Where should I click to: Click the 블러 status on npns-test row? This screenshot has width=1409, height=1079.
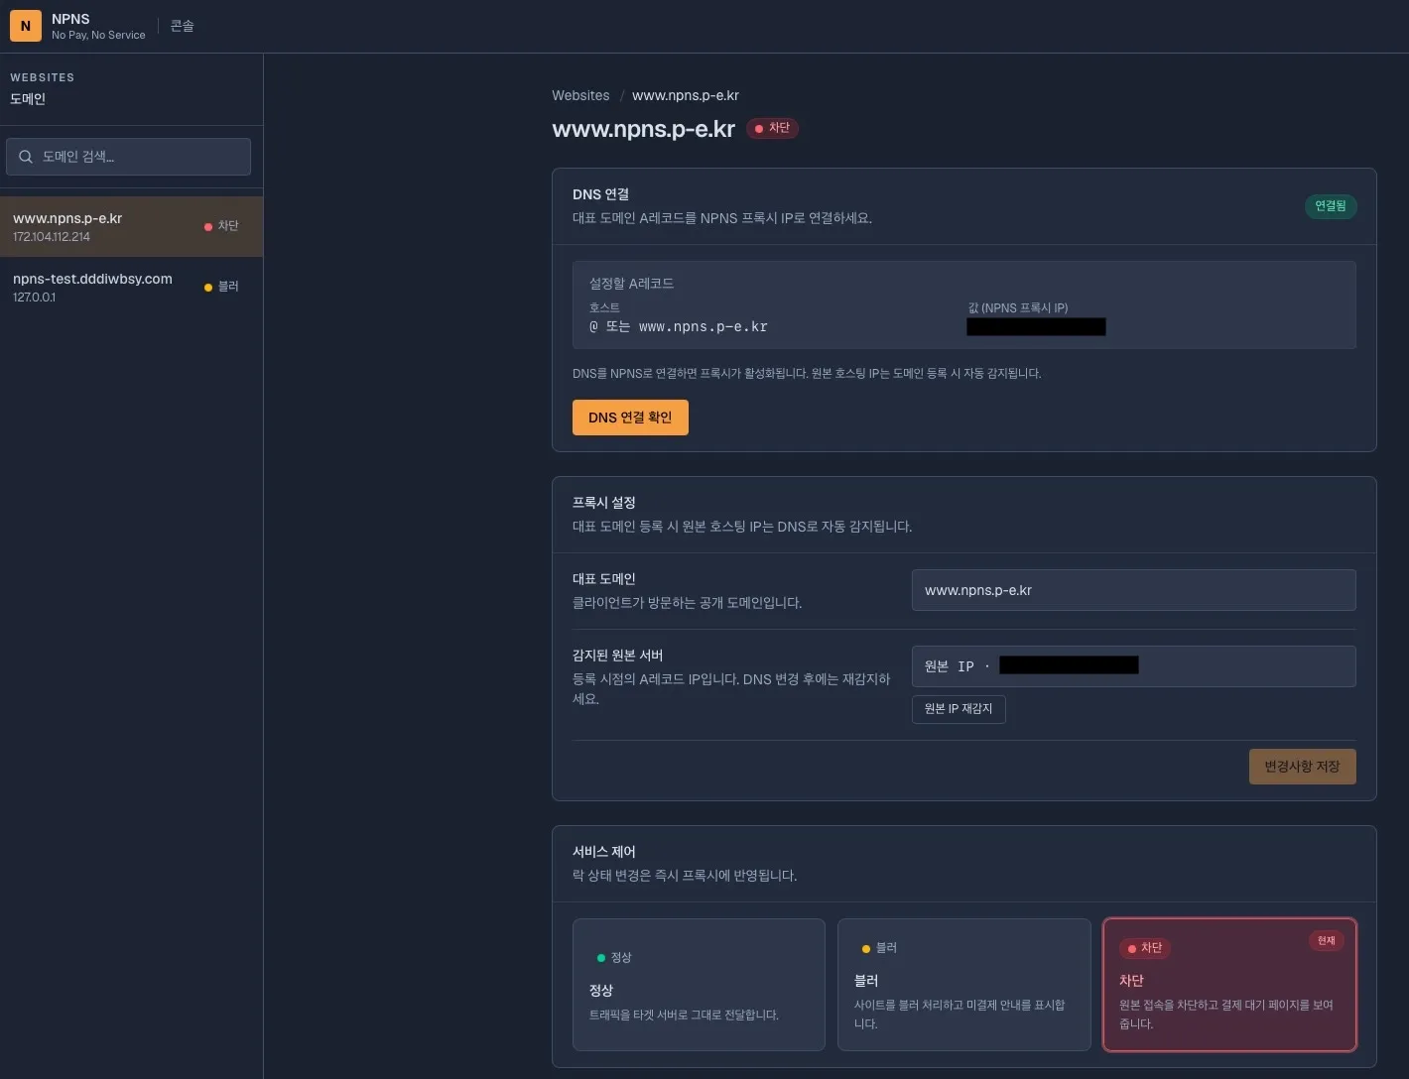[x=221, y=287]
